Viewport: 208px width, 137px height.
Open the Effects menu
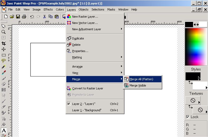(x=48, y=9)
